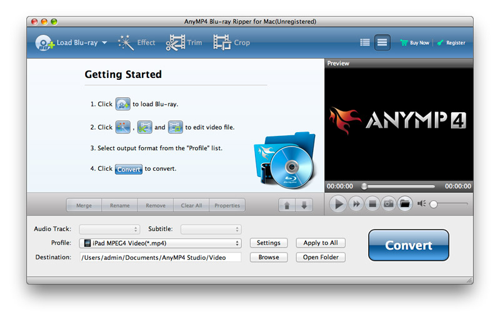Screen dimensions: 500x321
Task: Move item up with arrow button
Action: [x=287, y=206]
